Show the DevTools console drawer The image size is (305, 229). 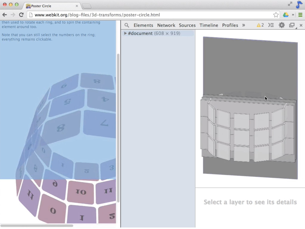271,25
